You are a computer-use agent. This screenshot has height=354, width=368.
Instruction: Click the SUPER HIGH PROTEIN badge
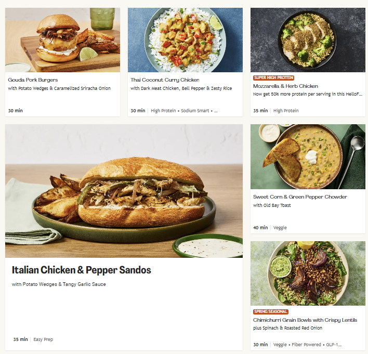[273, 77]
